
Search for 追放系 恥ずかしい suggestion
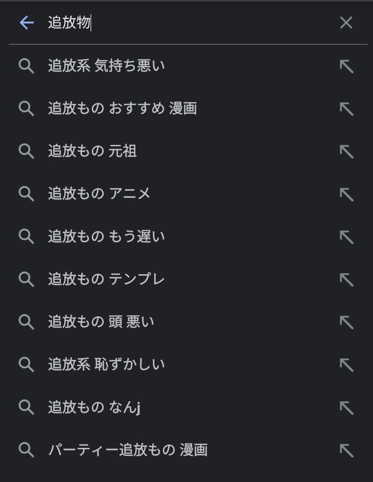(106, 364)
